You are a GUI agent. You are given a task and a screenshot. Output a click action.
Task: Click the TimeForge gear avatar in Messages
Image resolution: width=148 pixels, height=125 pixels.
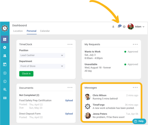point(88,106)
